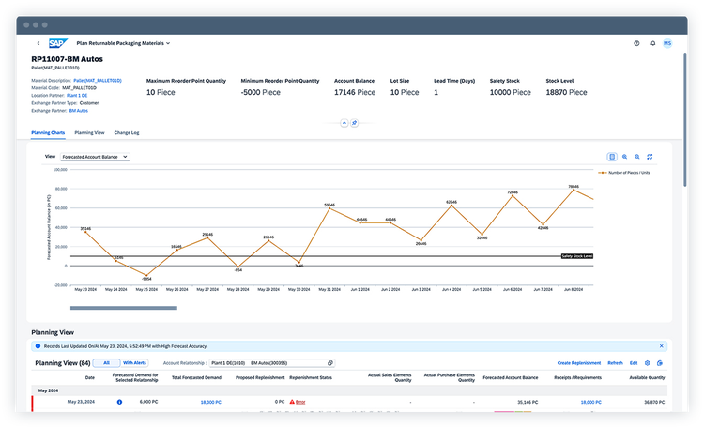Zoom out of the chart

tap(637, 157)
